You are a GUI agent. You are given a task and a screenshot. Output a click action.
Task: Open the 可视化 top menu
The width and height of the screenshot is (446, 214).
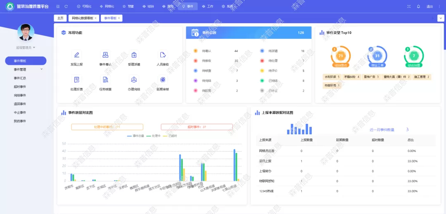[85, 6]
